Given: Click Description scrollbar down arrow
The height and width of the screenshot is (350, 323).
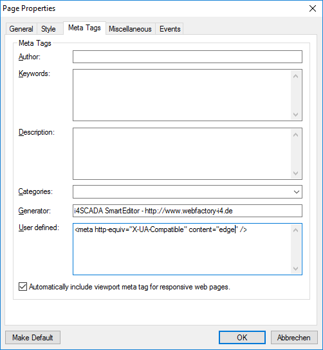Looking at the screenshot, I should coord(295,173).
